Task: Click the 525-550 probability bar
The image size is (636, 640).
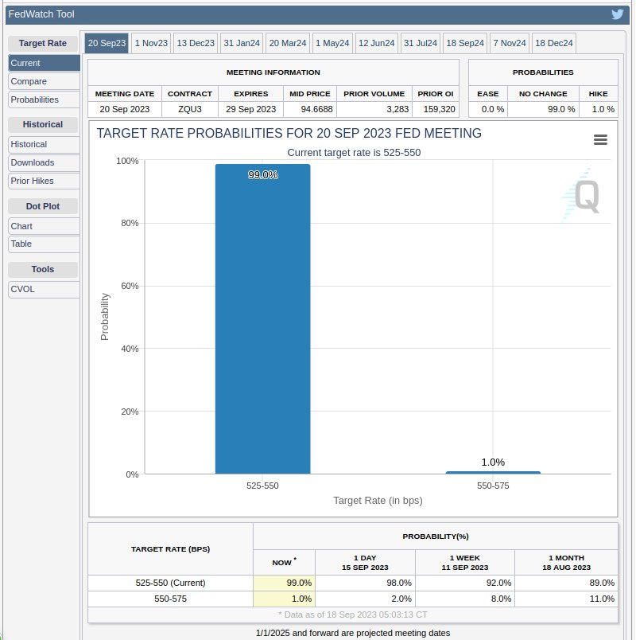Action: (x=262, y=319)
